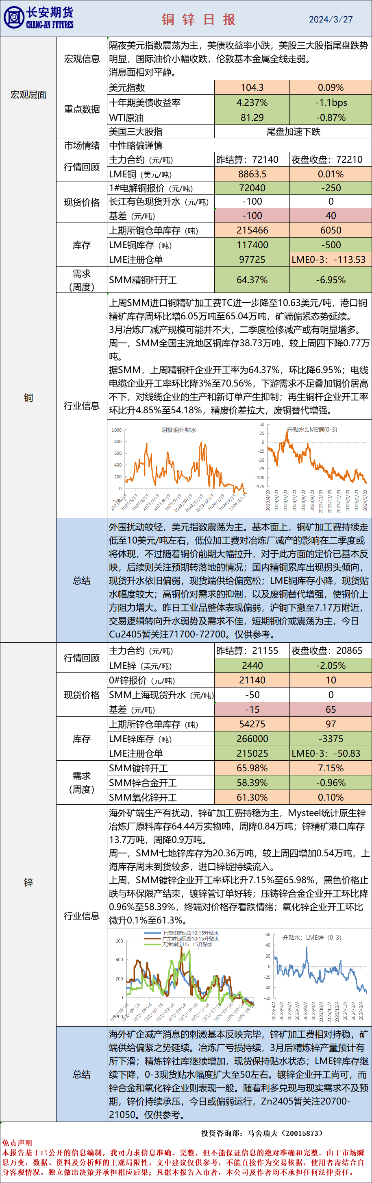Click copper LME注册仓单 value 97725

252,260
